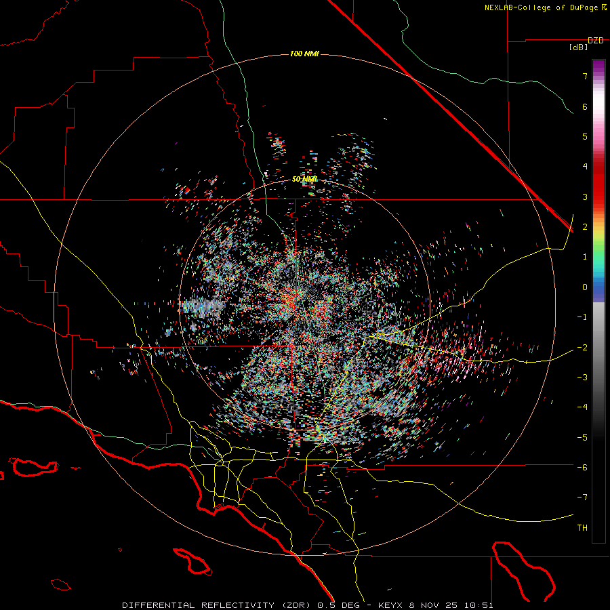Click the DZD [dB] legend header
This screenshot has width=610, height=610.
(x=587, y=43)
